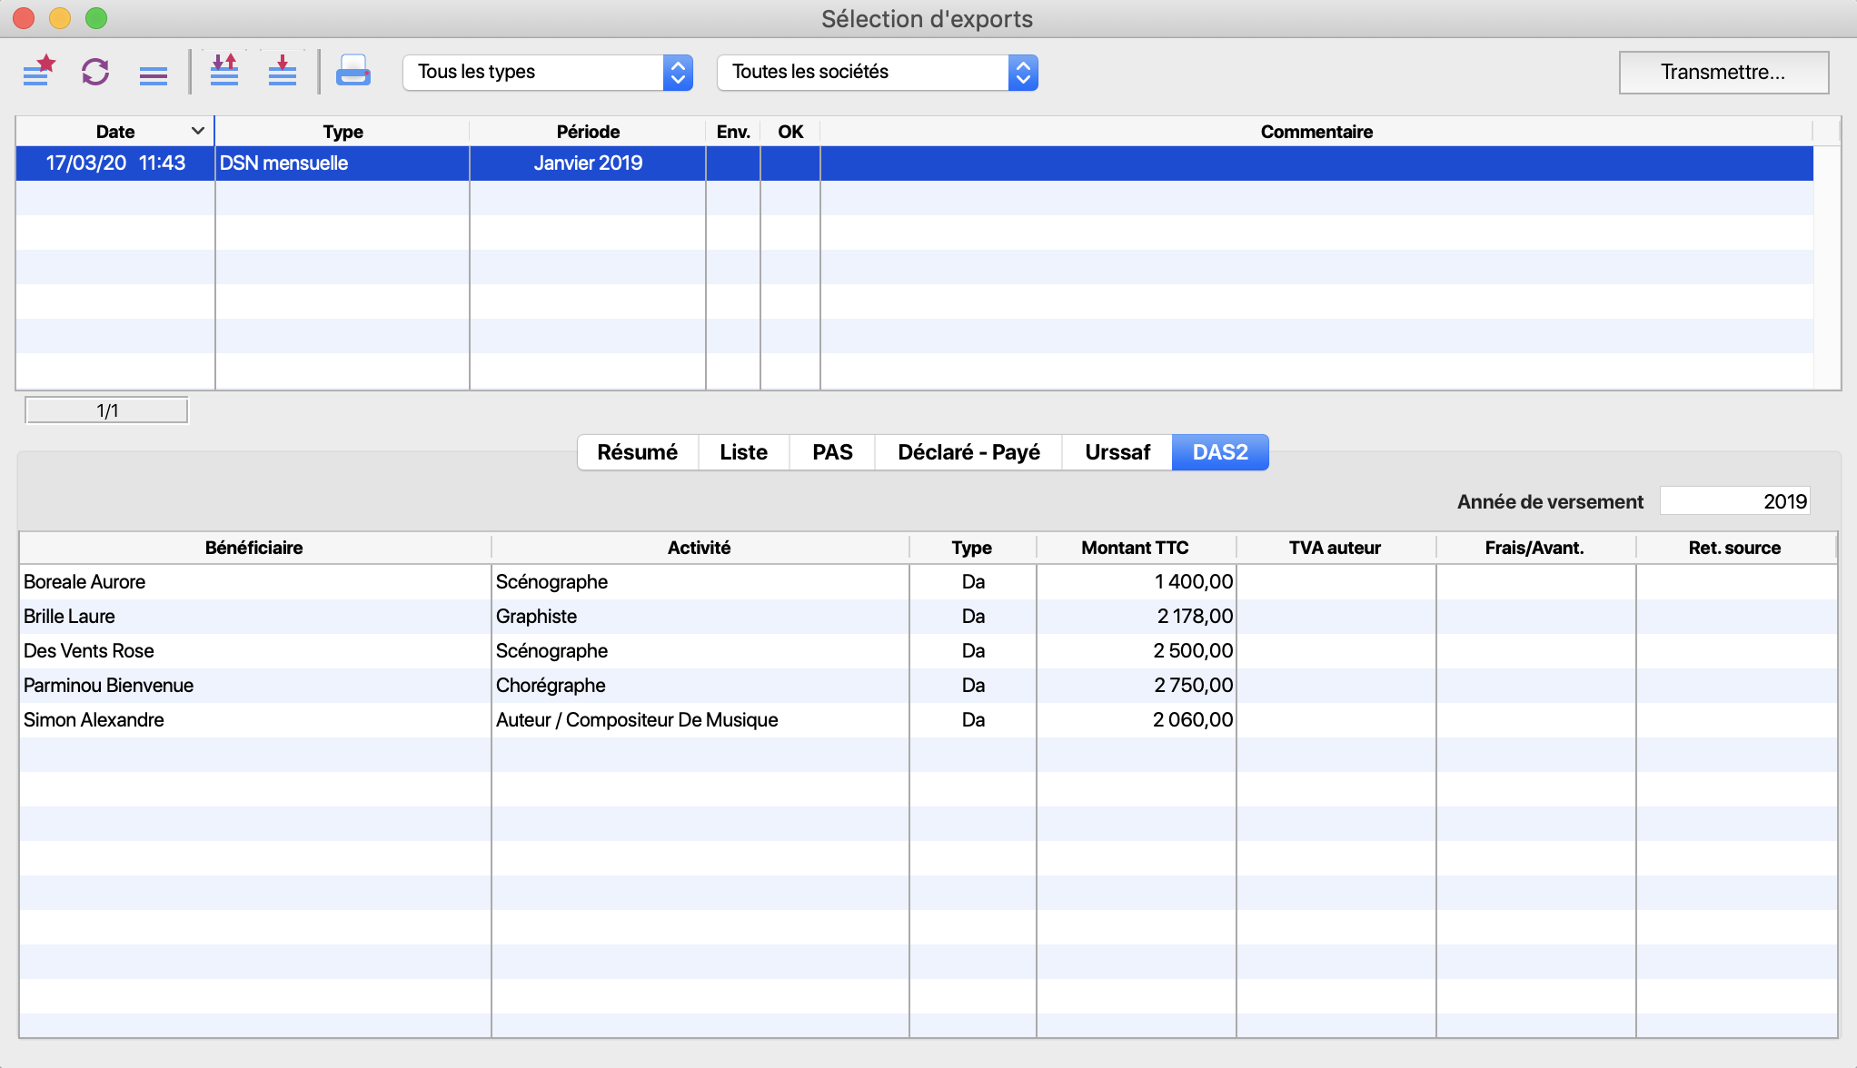Viewport: 1857px width, 1068px height.
Task: Click the Bénéficiaire column header
Action: pyautogui.click(x=254, y=548)
